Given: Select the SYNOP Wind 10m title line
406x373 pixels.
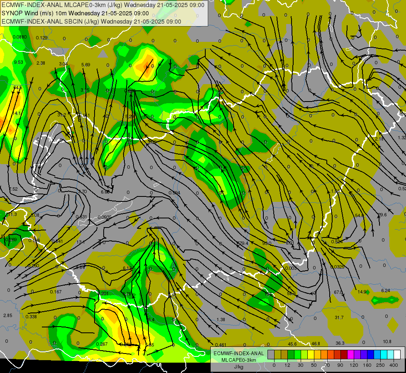Looking at the screenshot, I should 75,13.
